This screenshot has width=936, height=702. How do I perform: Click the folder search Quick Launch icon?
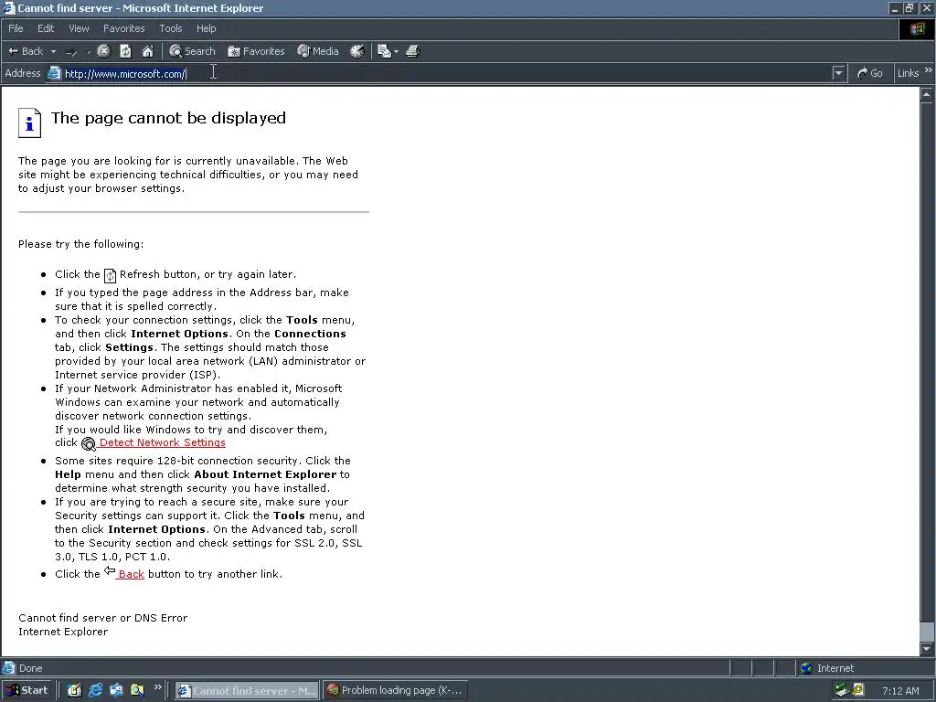[x=137, y=690]
